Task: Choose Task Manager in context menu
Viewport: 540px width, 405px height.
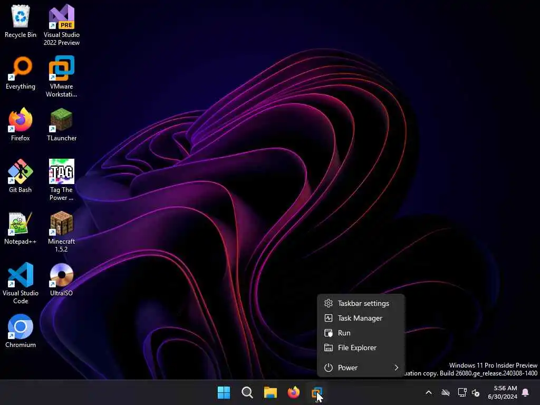Action: 361,318
